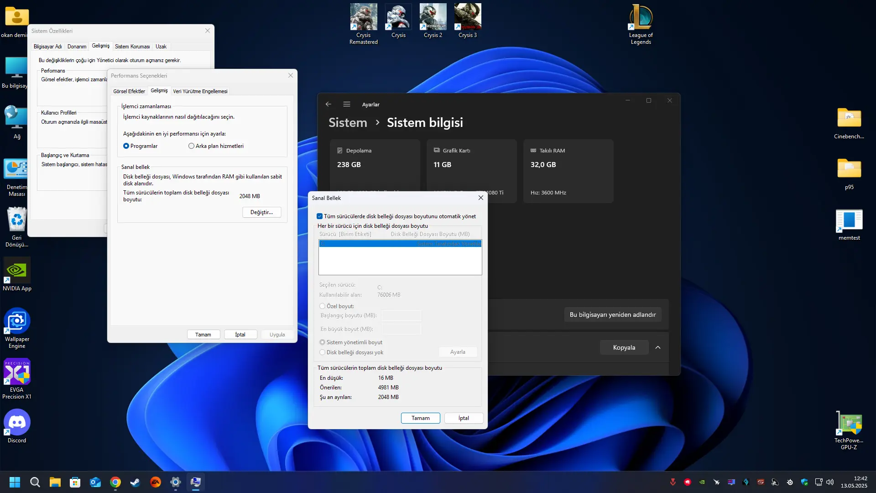Open Sistem Koruması tab
The image size is (876, 493).
coord(132,47)
